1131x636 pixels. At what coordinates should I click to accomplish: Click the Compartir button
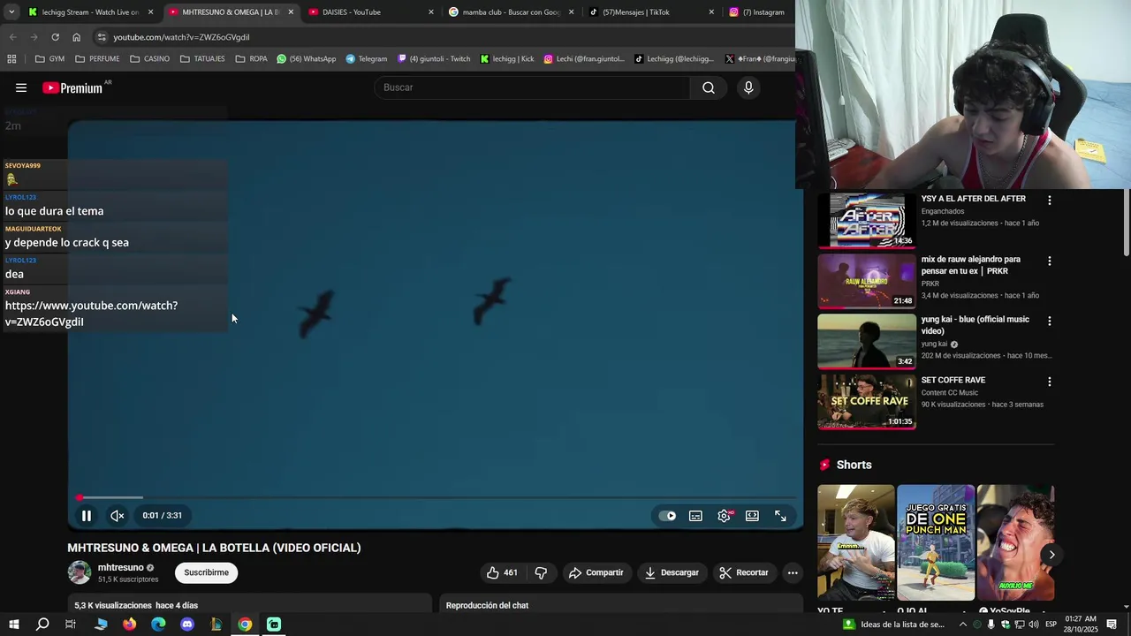tap(596, 572)
